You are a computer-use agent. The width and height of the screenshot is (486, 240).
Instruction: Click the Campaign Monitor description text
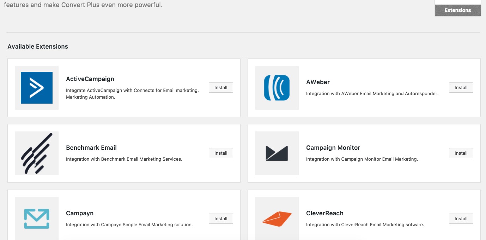point(362,159)
